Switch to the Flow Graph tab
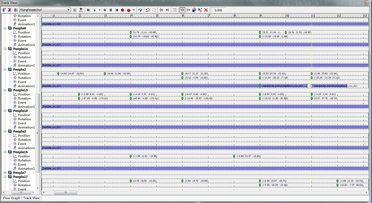This screenshot has width=372, height=203. [x=11, y=198]
